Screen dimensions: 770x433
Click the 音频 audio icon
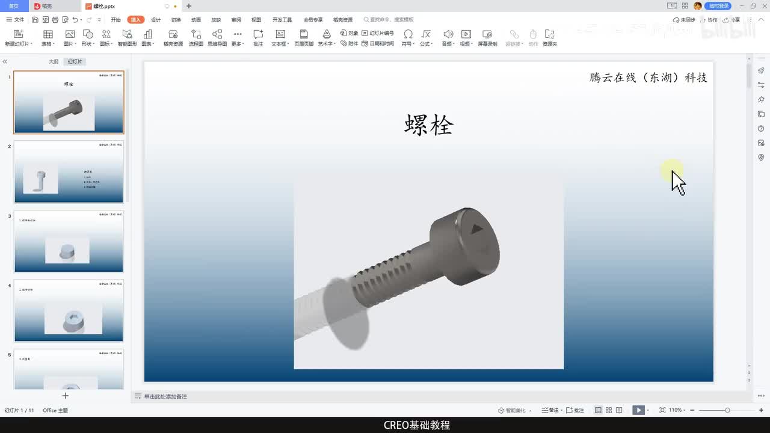click(x=448, y=35)
